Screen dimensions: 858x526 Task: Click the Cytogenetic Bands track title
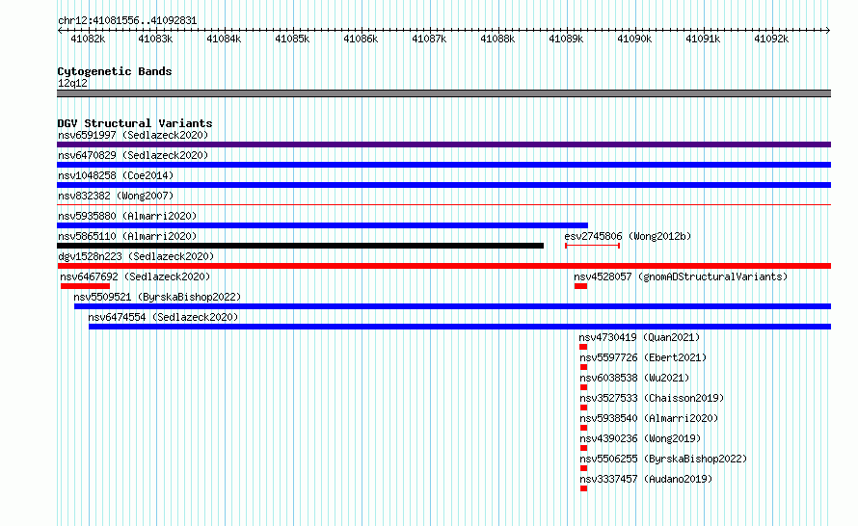[115, 71]
